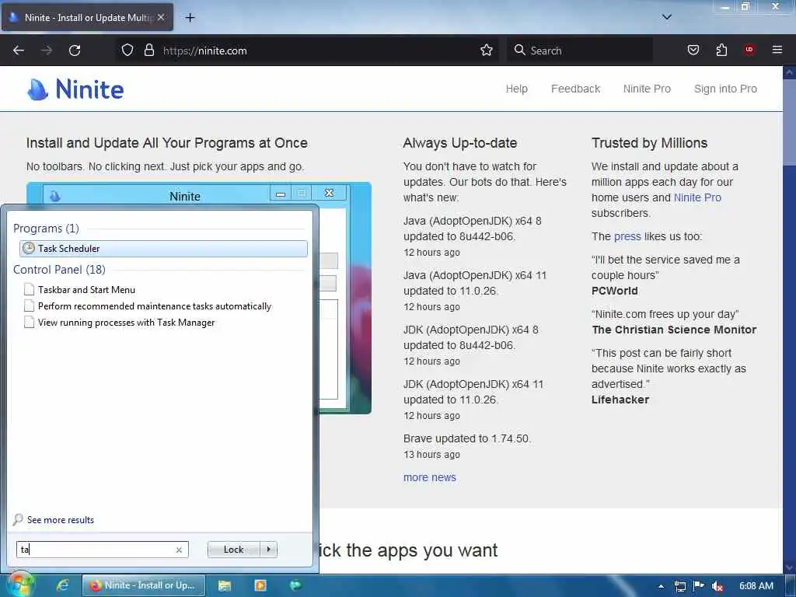This screenshot has height=597, width=796.
Task: Open the network tray icon
Action: click(x=679, y=586)
